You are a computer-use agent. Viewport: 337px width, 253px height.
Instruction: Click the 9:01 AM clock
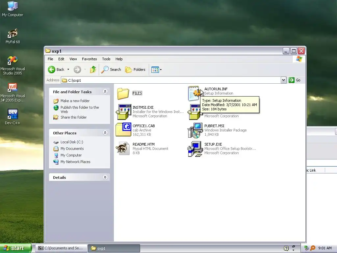click(325, 248)
